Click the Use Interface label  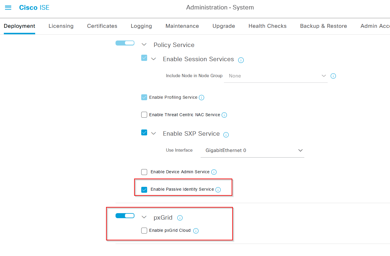tap(179, 150)
